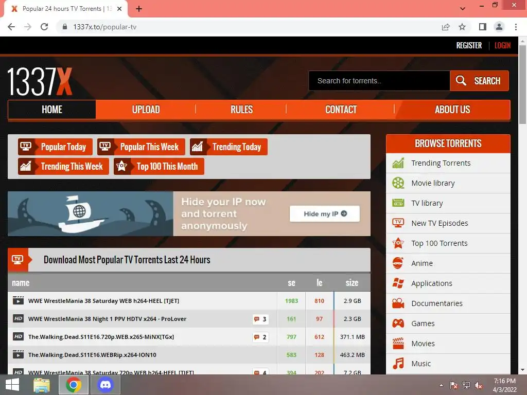Bookmark this page with the star icon
This screenshot has width=527, height=395.
pos(462,27)
